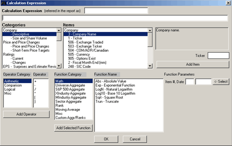This screenshot has height=146, width=232.
Task: Select Moving Average function category
Action: pos(68,110)
